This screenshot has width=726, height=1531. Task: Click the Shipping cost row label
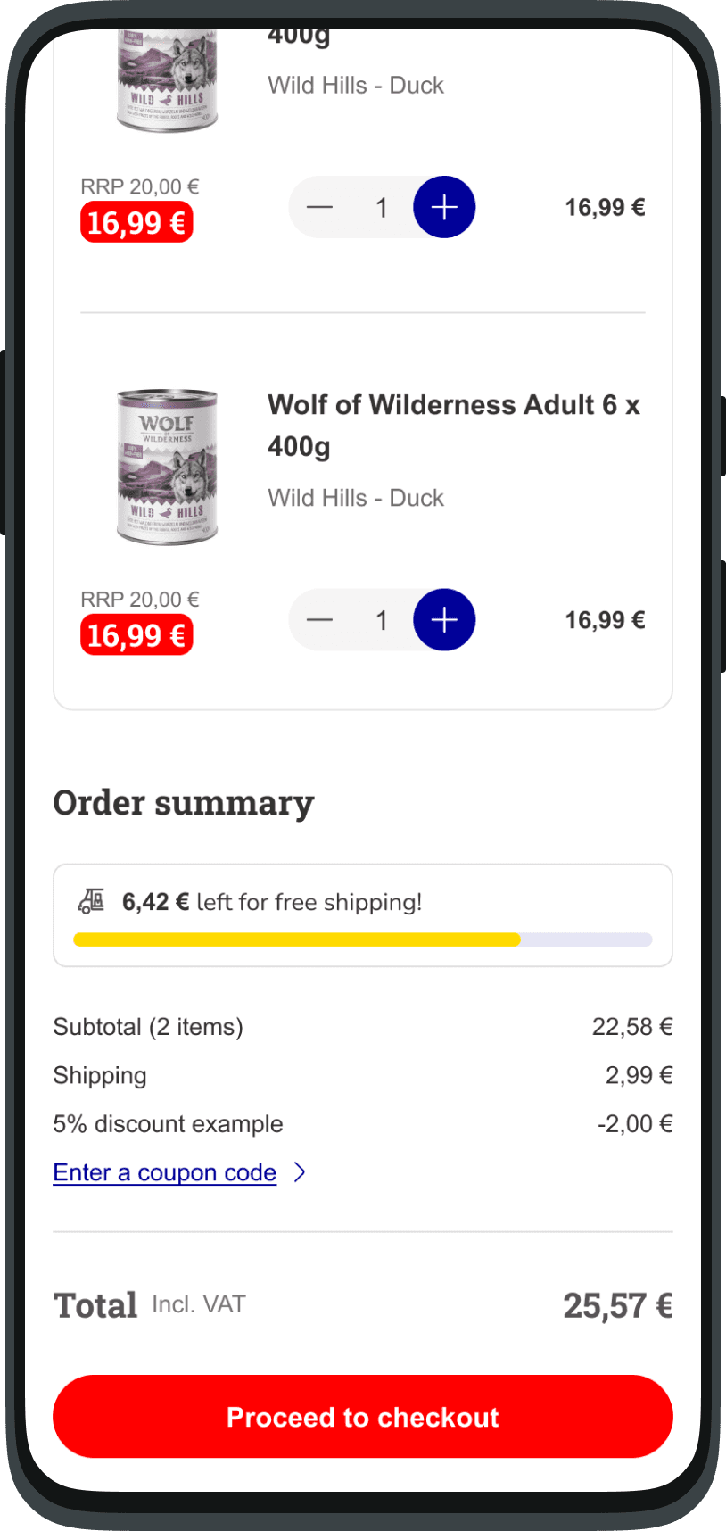[100, 1075]
